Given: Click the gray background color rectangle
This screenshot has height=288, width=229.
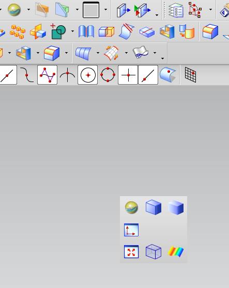Looking at the screenshot, I should [x=91, y=10].
